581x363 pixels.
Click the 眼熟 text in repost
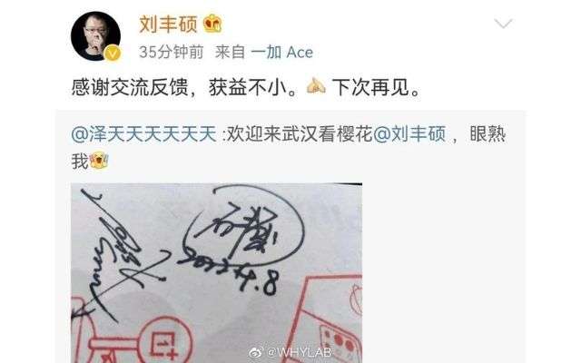coord(487,133)
